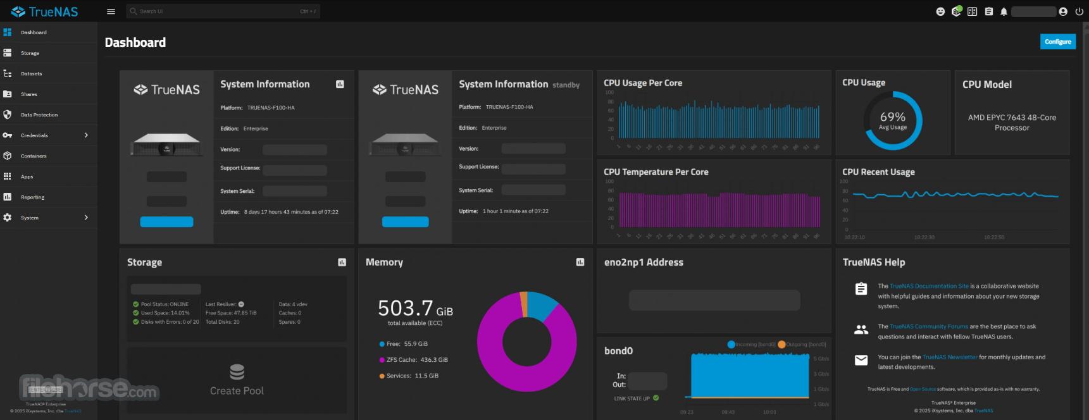Open Datasets in the sidebar
Image resolution: width=1089 pixels, height=420 pixels.
coord(49,73)
